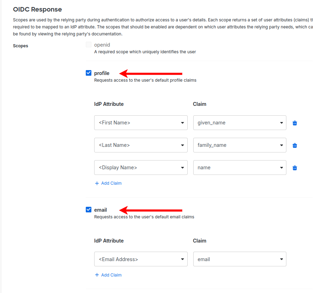The width and height of the screenshot is (313, 293).
Task: Toggle the email scope checkbox
Action: click(x=89, y=210)
